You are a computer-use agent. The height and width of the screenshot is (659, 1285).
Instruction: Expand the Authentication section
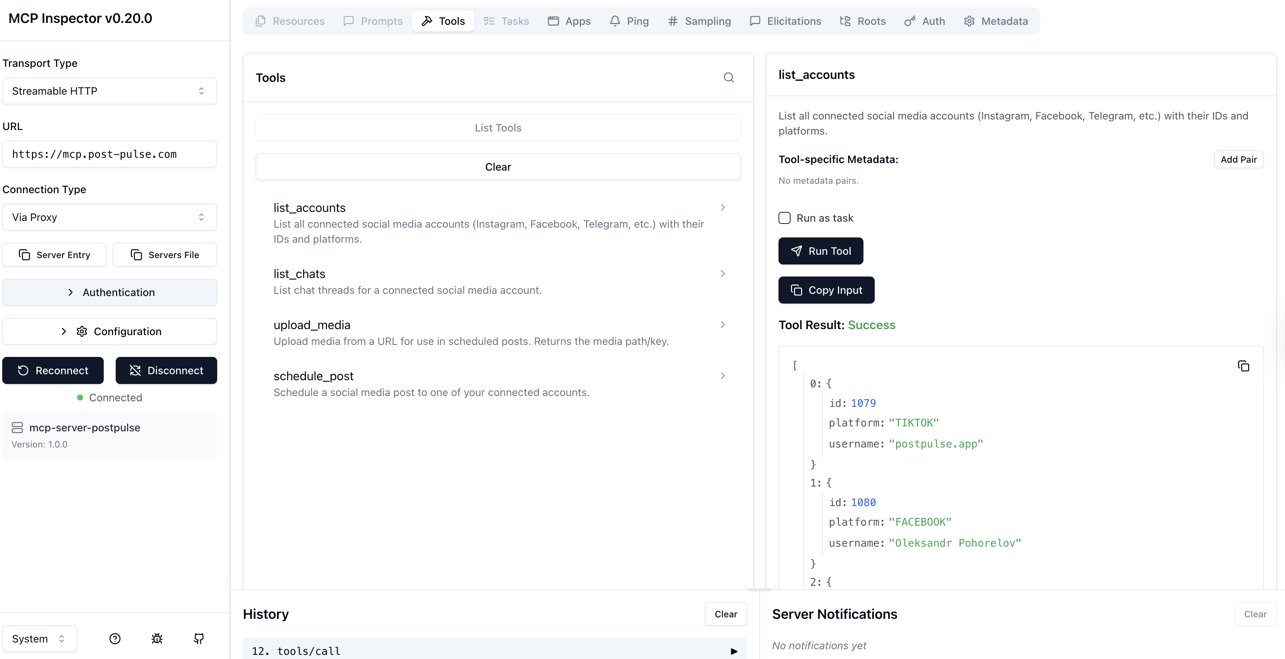(x=109, y=292)
